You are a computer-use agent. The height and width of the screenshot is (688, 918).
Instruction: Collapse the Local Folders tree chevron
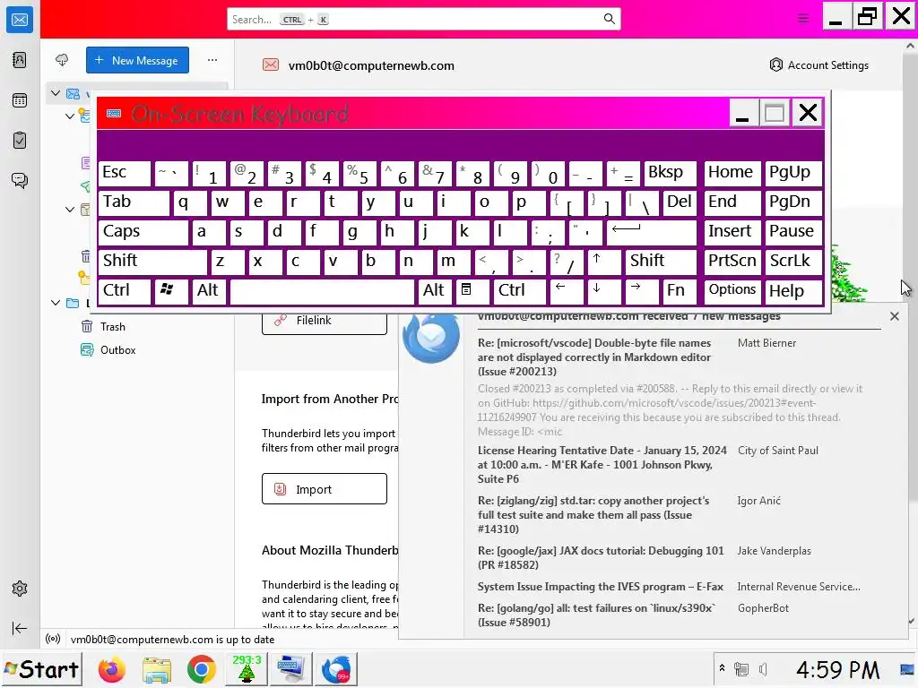[x=55, y=303]
